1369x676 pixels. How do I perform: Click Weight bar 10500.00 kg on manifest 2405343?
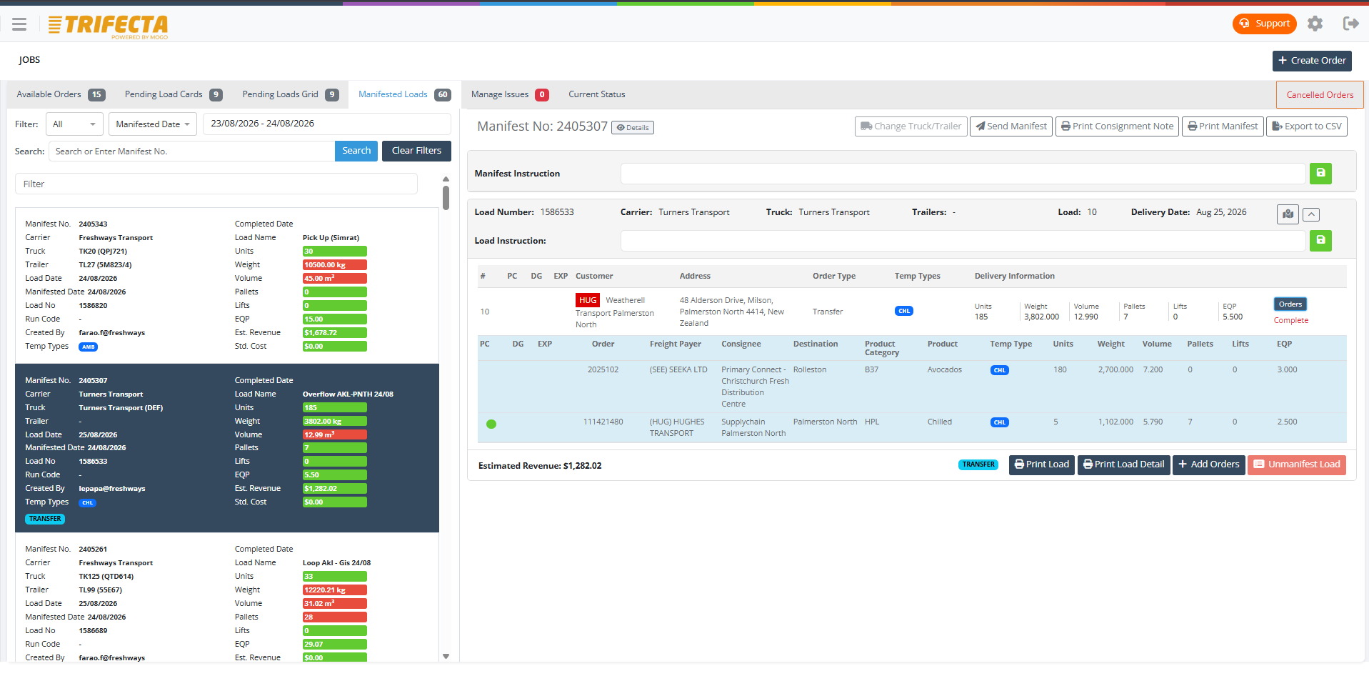[335, 265]
